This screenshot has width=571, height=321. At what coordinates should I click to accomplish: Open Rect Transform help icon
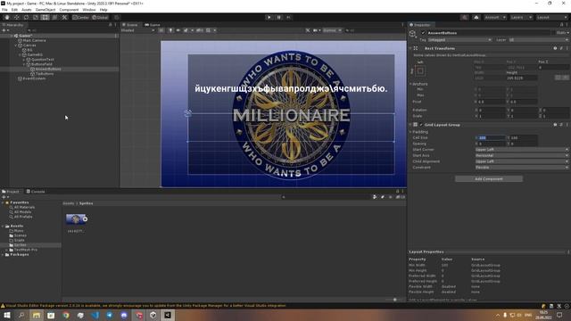pyautogui.click(x=555, y=48)
